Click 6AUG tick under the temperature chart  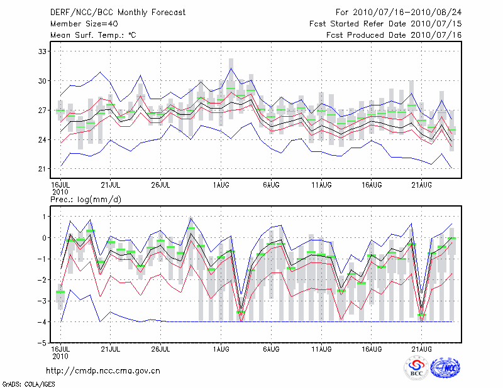272,185
